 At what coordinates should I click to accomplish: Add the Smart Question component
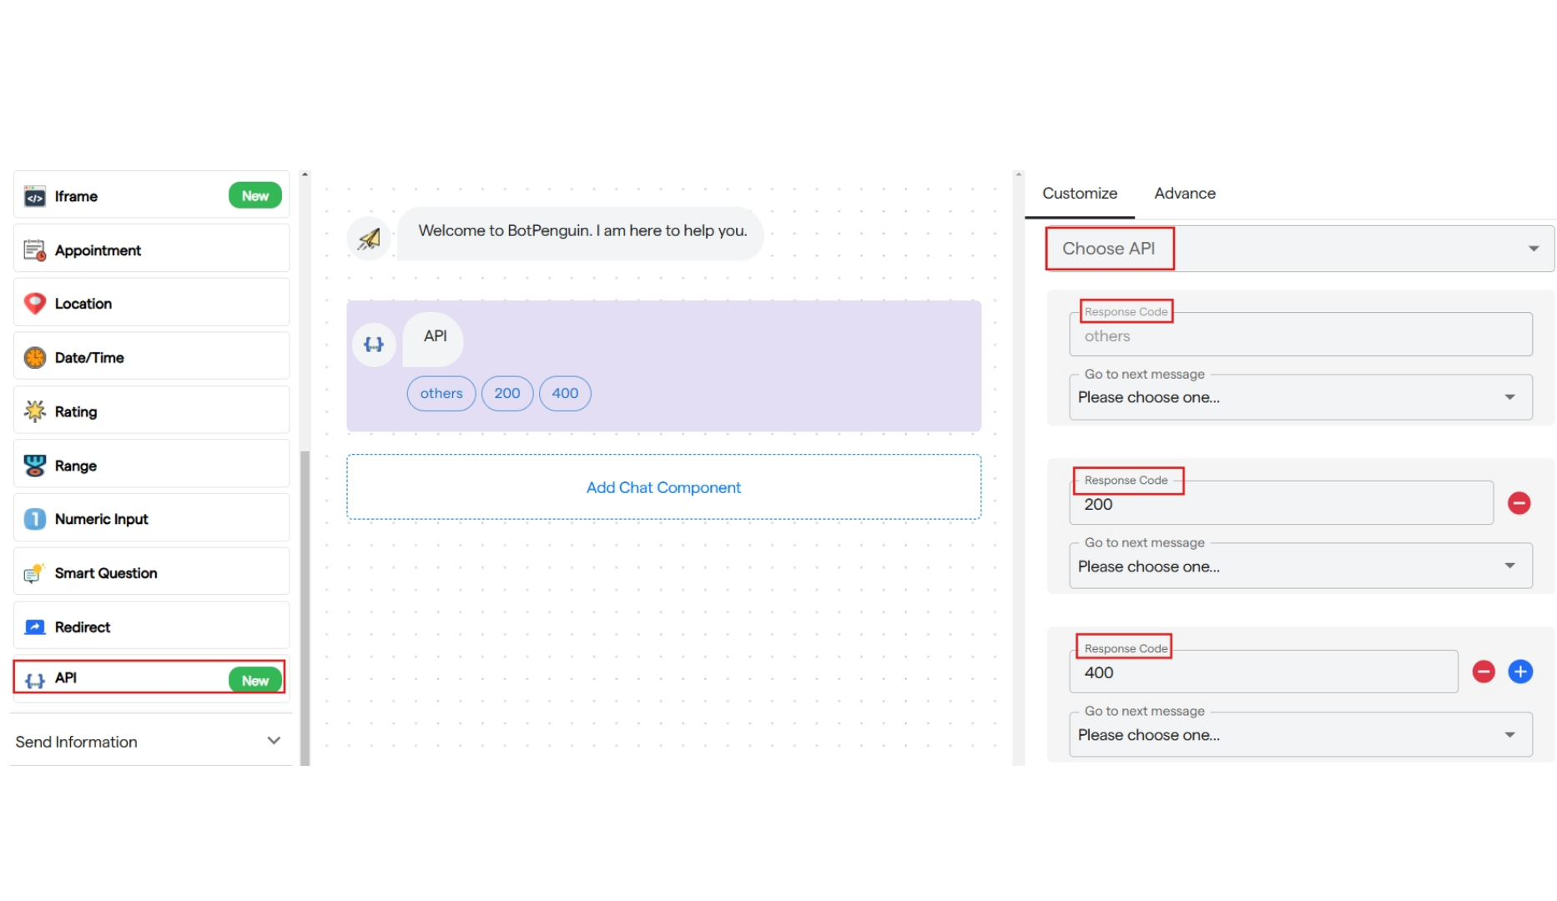151,572
